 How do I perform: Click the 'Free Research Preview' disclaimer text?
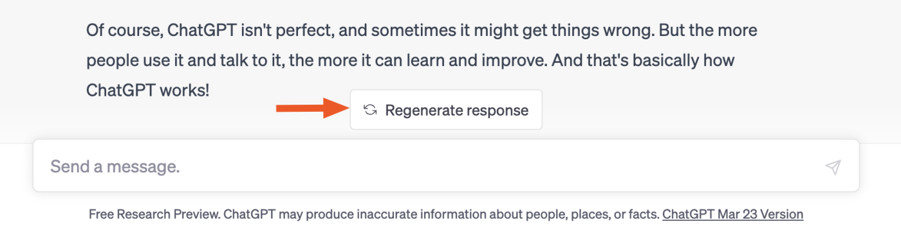click(x=154, y=214)
